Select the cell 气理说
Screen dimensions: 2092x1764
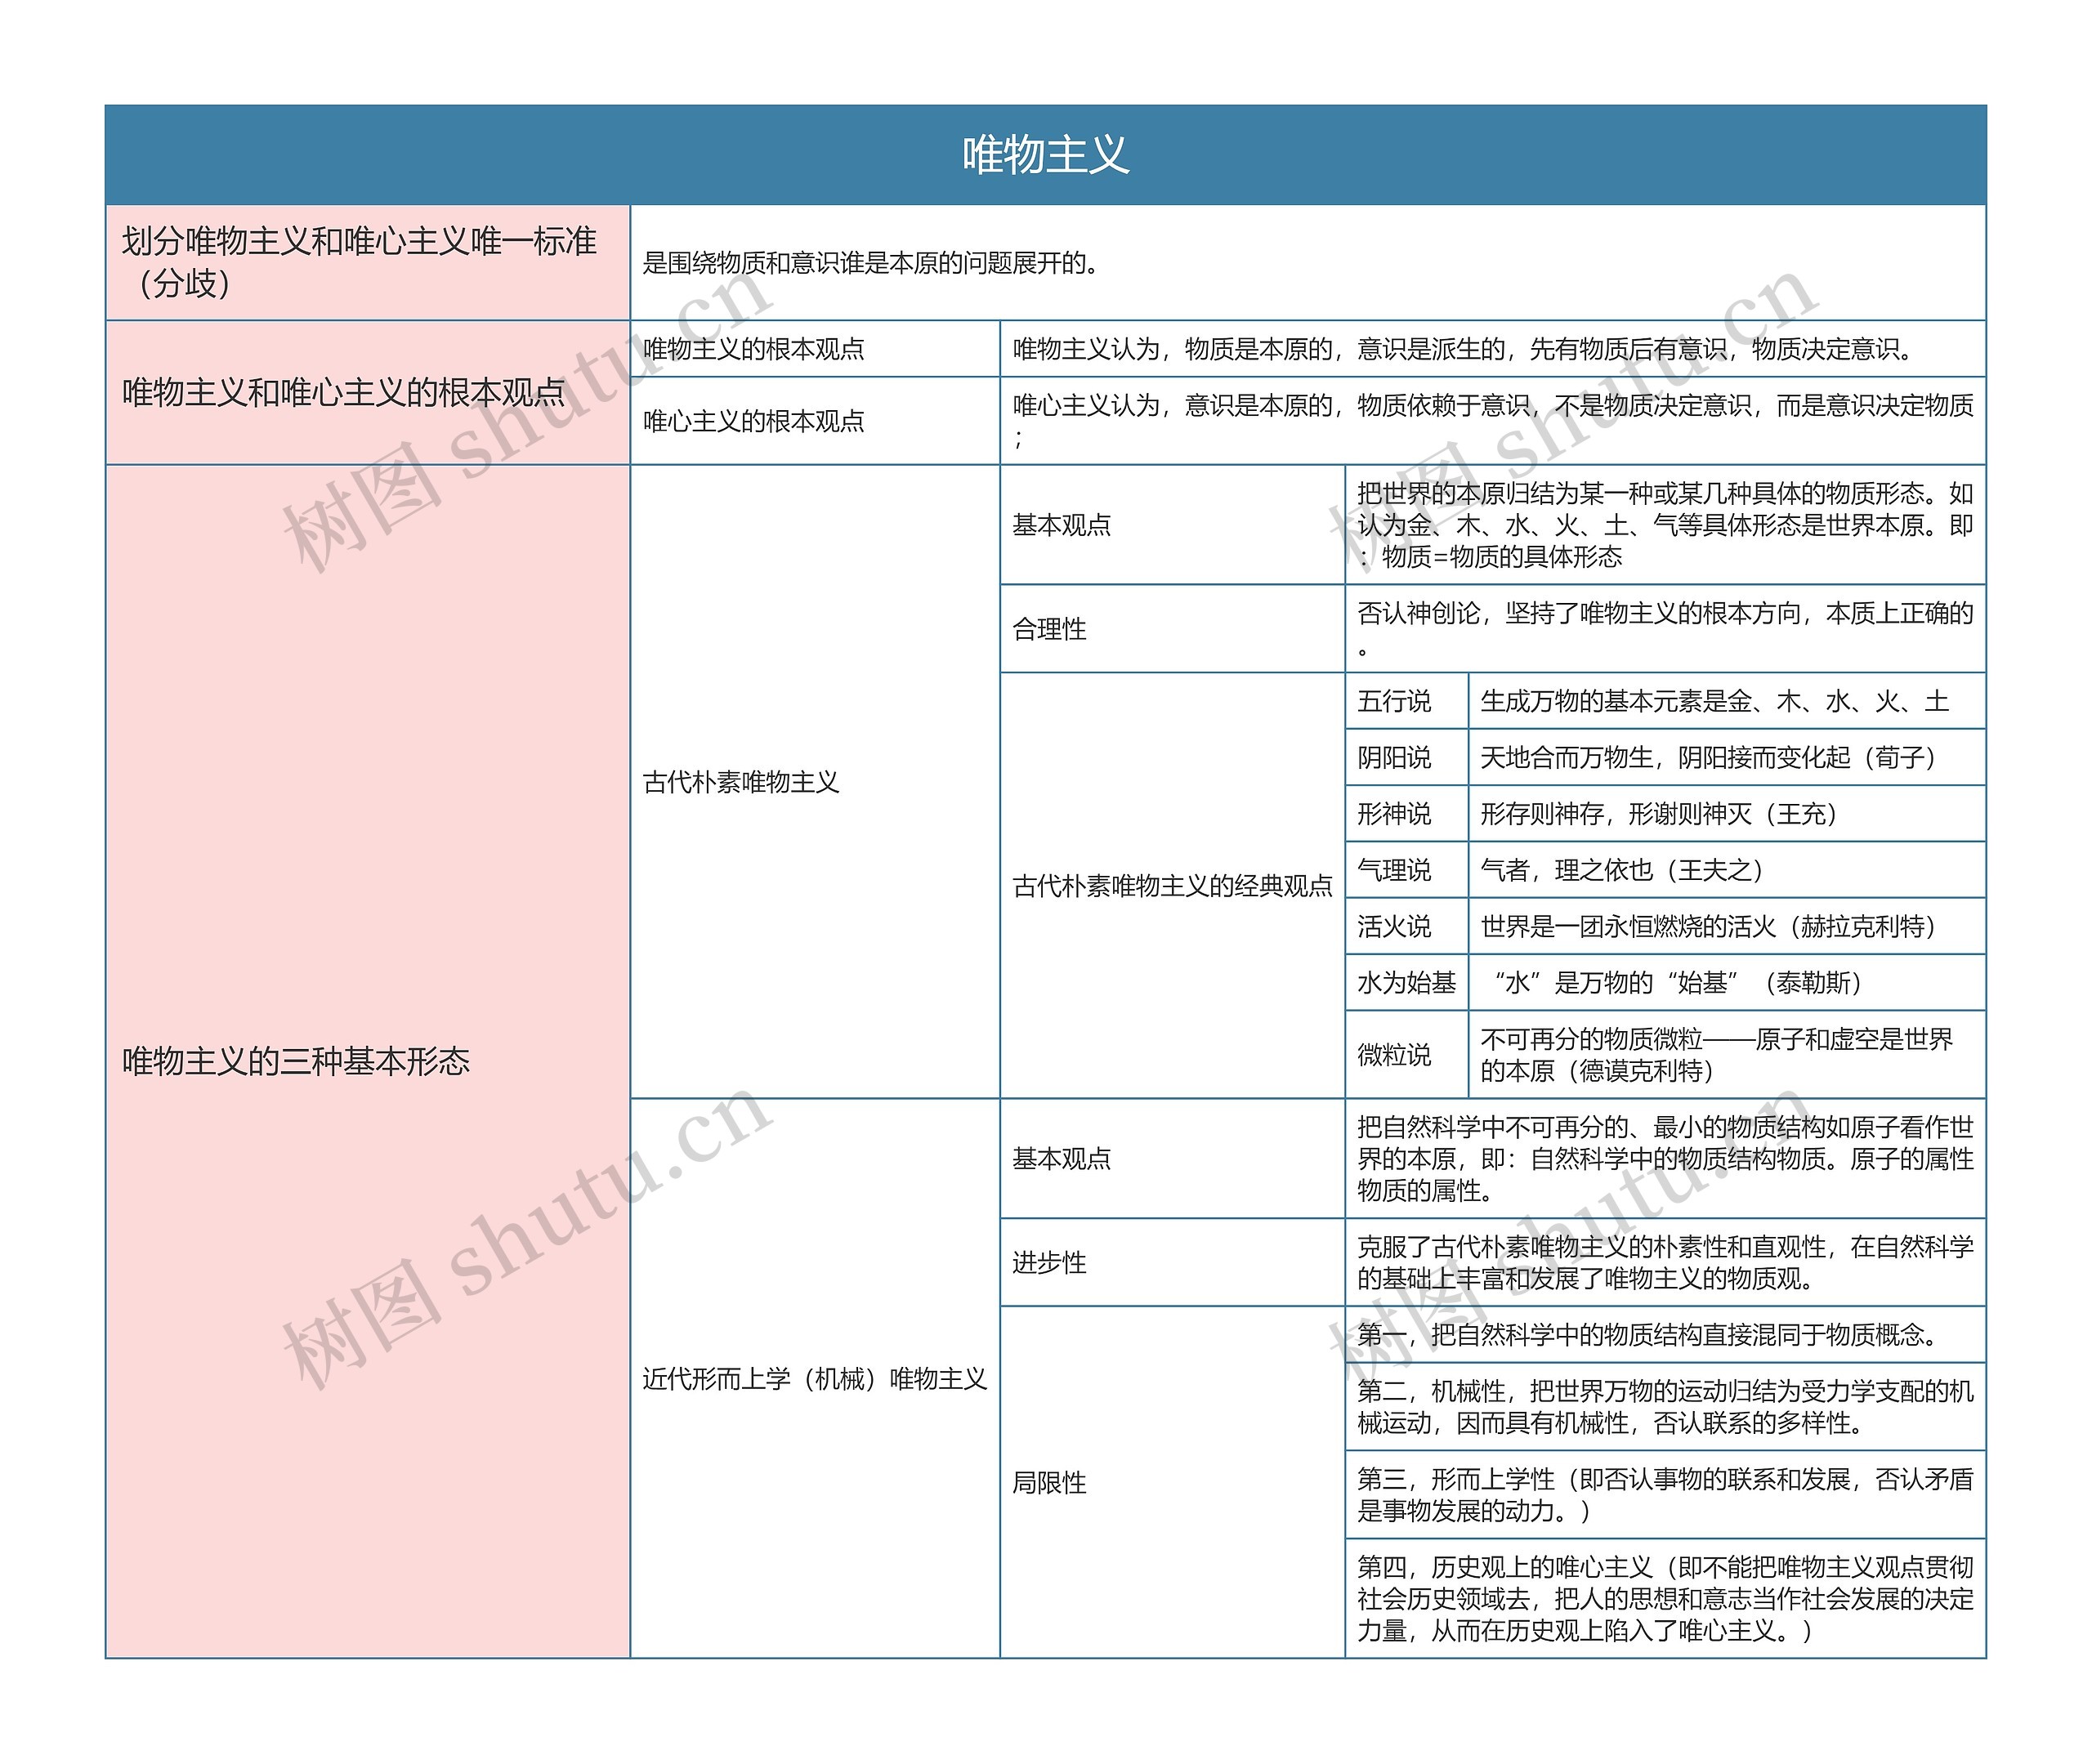click(x=1406, y=869)
